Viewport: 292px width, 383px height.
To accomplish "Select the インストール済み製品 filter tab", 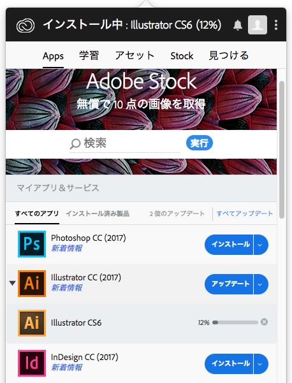I will click(98, 213).
